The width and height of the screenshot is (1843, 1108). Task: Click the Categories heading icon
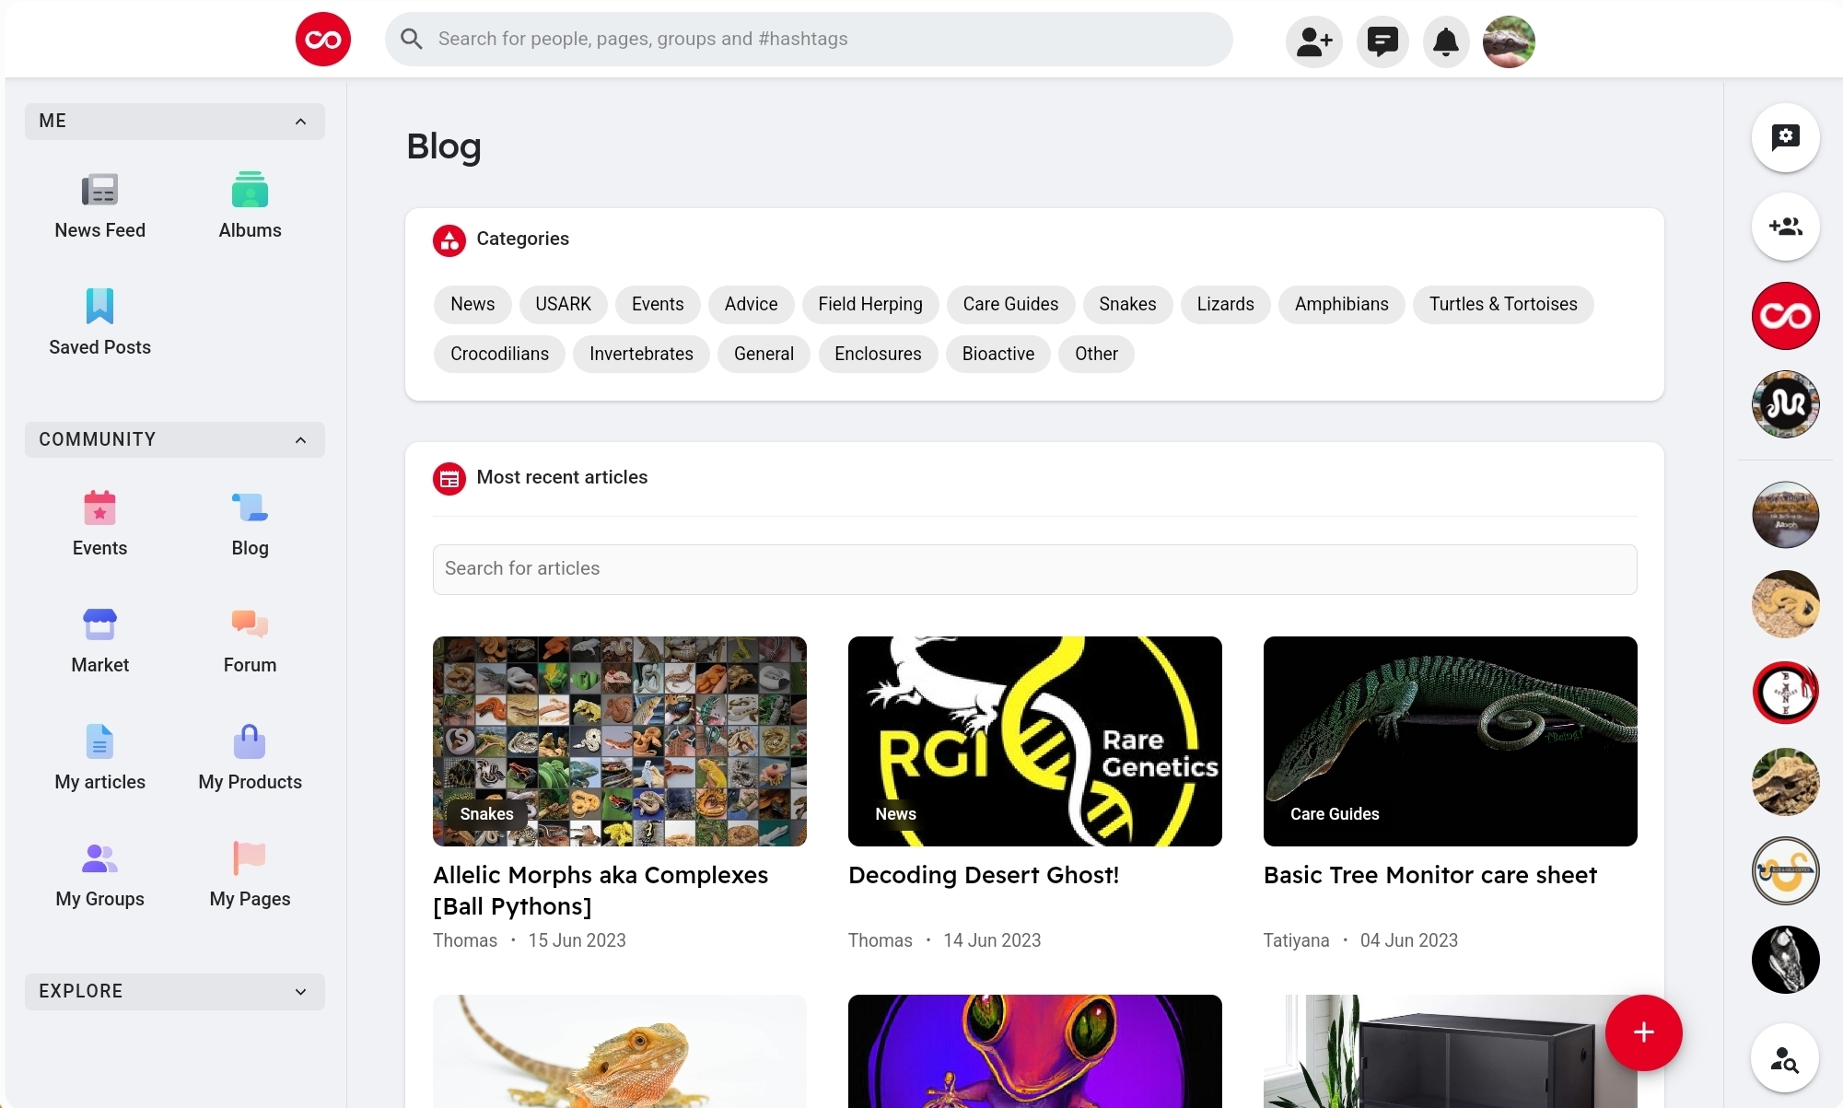(x=449, y=241)
